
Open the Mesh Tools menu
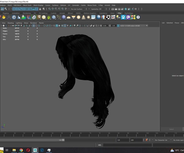pos(27,5)
